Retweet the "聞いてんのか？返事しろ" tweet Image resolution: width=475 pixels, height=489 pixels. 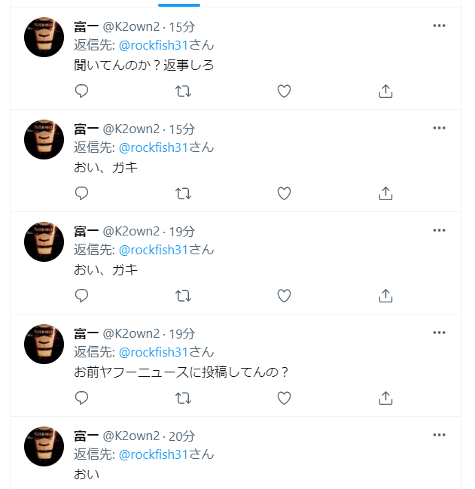[x=183, y=91]
